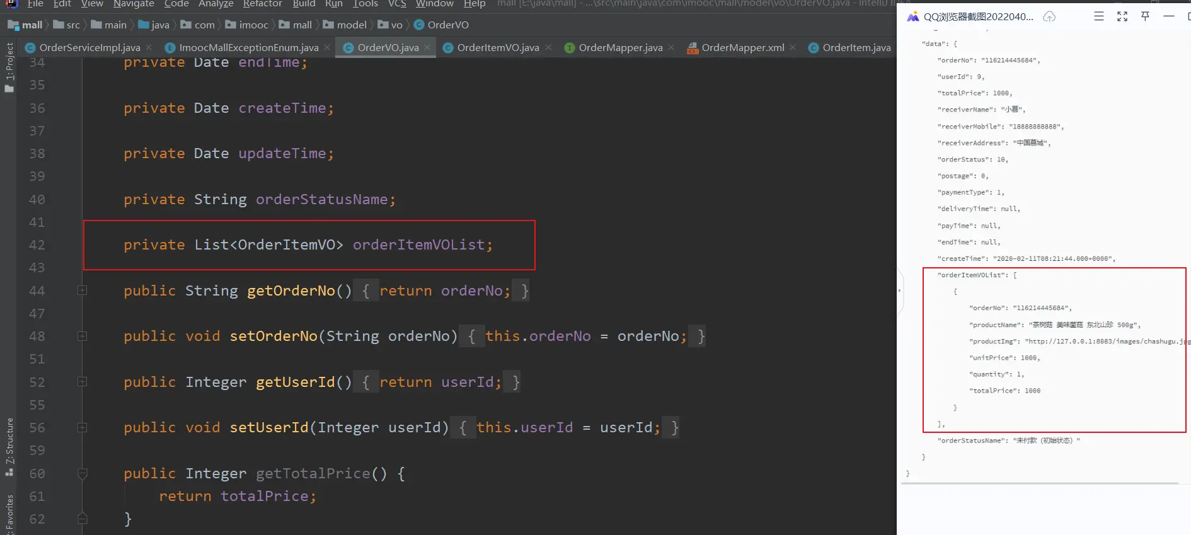Open the Refactor menu
The width and height of the screenshot is (1191, 535).
(262, 4)
